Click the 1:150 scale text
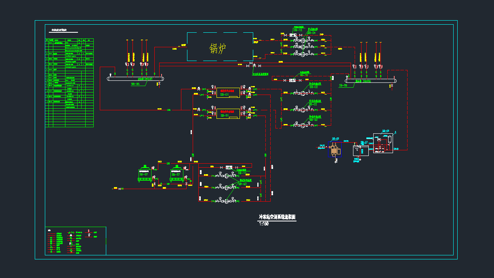Image resolution: width=494 pixels, height=278 pixels. (263, 223)
